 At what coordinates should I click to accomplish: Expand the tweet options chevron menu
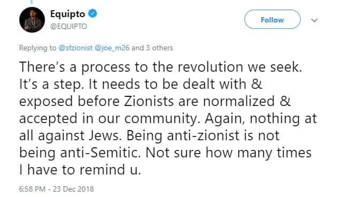(314, 20)
